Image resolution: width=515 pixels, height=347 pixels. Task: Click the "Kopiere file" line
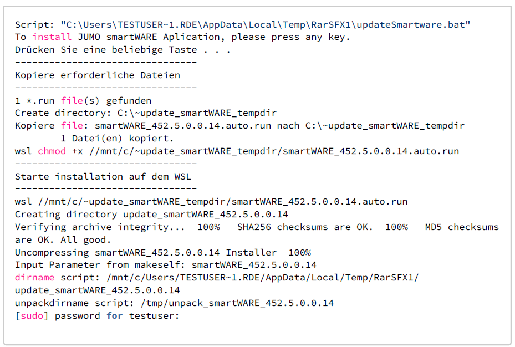[x=239, y=126]
